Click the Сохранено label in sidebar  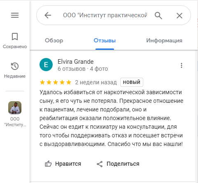[x=15, y=46]
